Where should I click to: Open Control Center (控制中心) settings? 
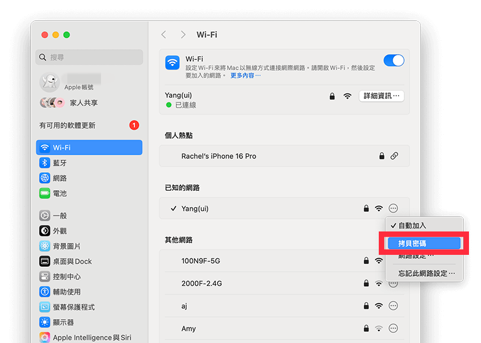tap(89, 276)
